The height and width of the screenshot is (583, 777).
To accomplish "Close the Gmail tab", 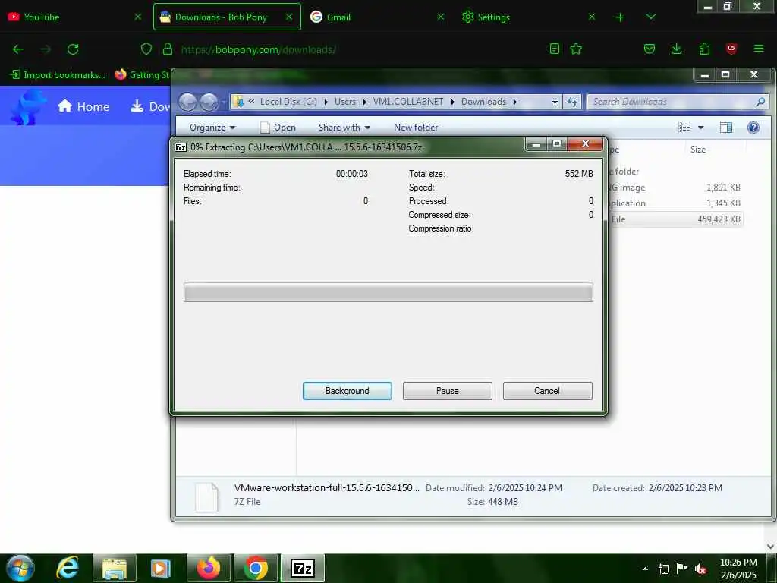I will click(441, 17).
